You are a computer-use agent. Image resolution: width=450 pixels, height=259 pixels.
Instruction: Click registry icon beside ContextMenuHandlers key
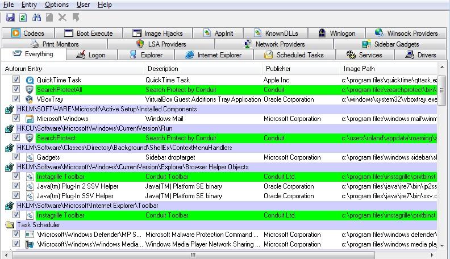[10, 148]
